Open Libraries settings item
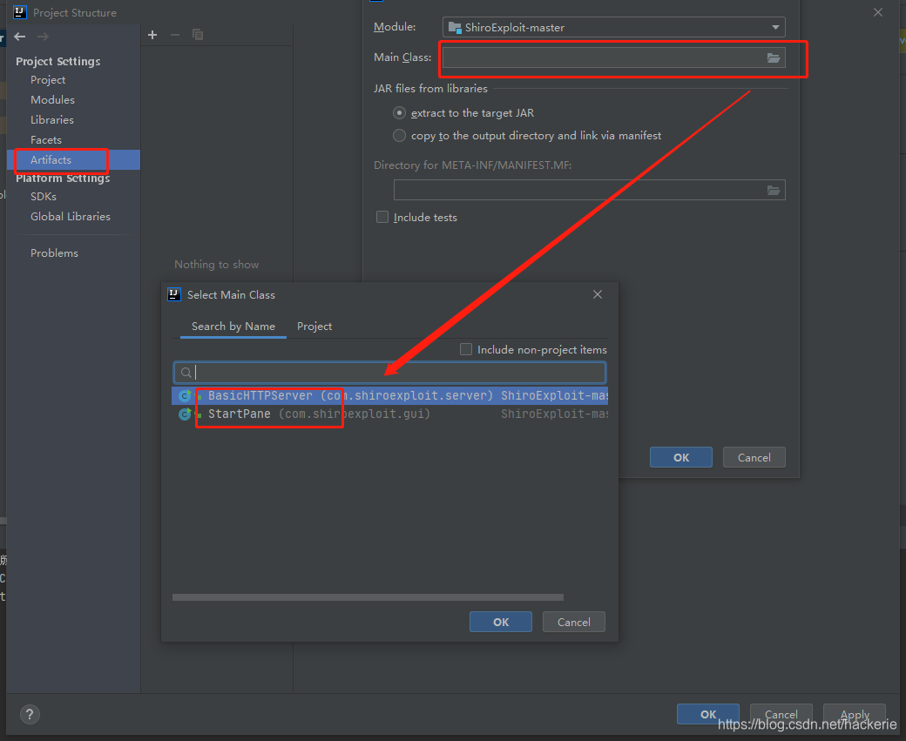The height and width of the screenshot is (741, 906). coord(52,119)
